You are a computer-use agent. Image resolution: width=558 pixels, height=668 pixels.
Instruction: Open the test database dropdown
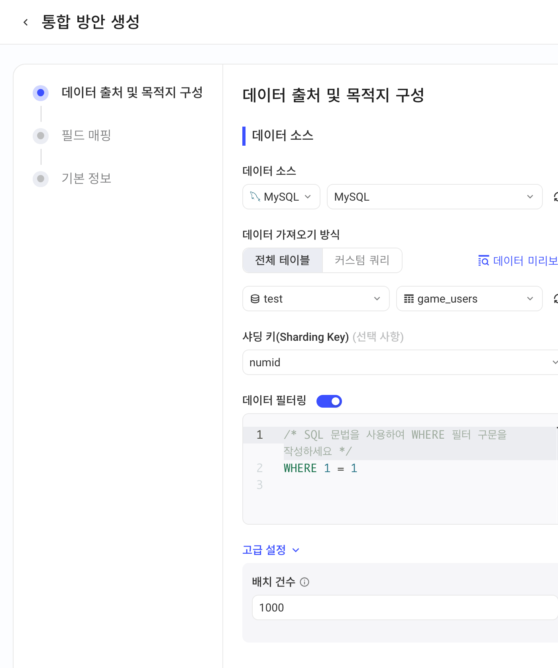coord(316,299)
